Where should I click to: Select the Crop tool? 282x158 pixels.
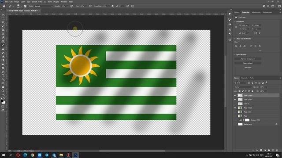tap(3, 30)
